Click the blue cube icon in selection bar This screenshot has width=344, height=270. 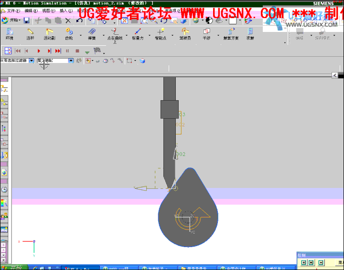pyautogui.click(x=142, y=61)
